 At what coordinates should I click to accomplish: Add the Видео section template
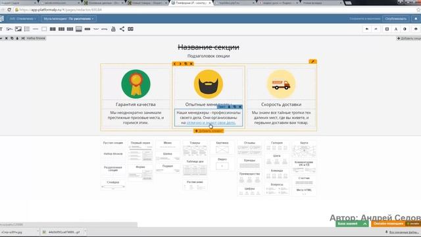[222, 164]
